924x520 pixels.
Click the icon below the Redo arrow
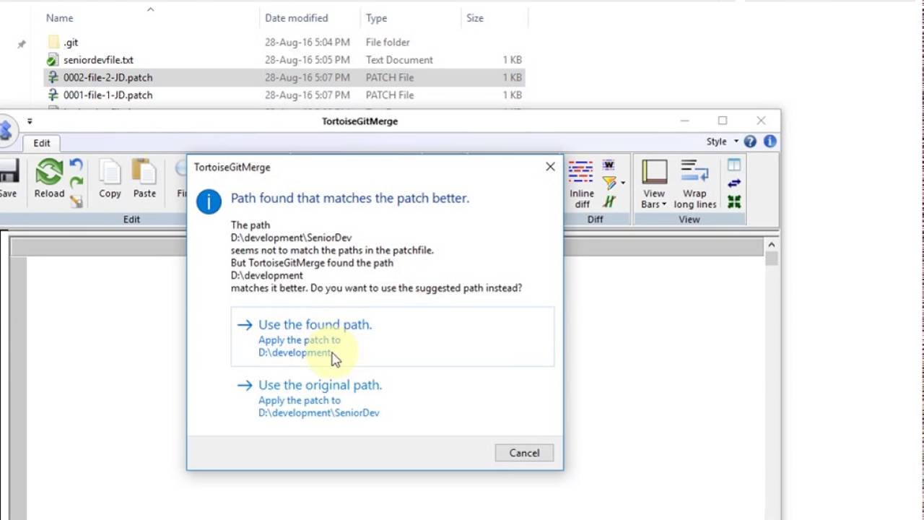76,201
